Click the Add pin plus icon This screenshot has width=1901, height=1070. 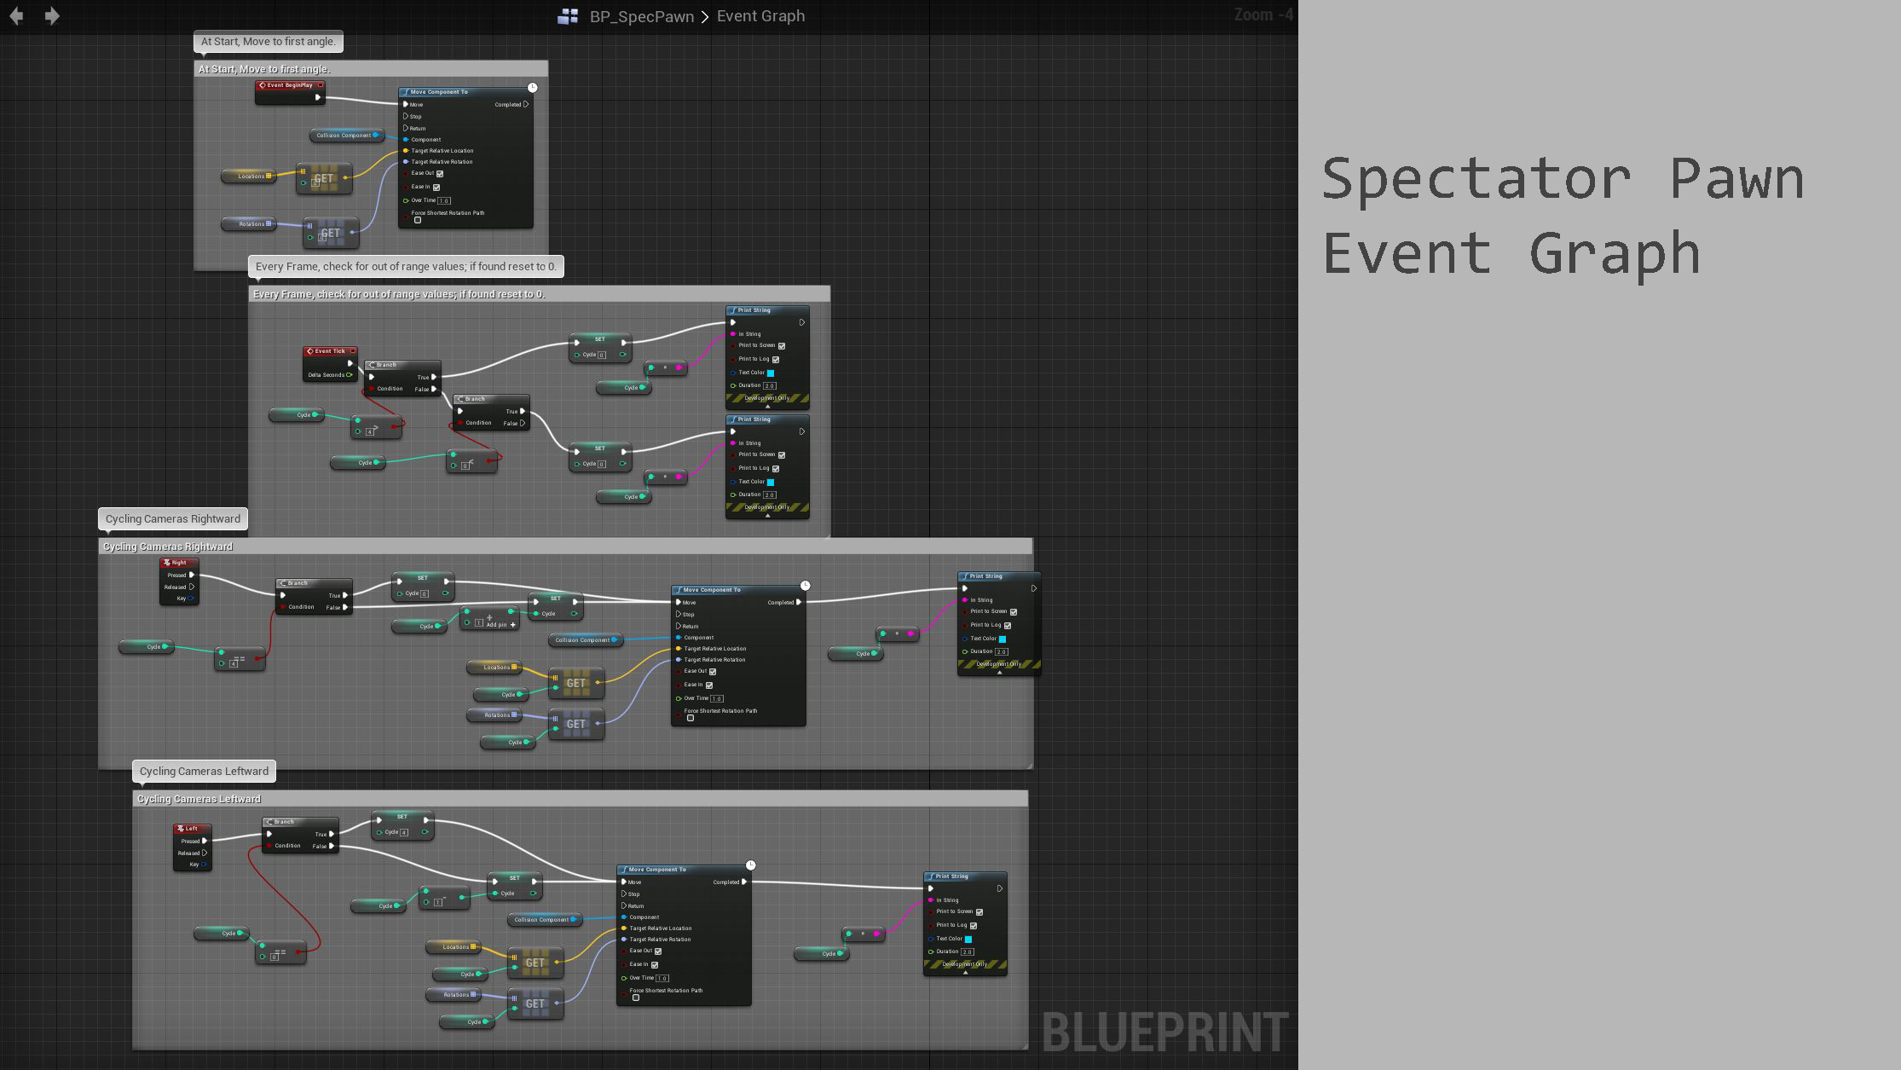click(513, 624)
